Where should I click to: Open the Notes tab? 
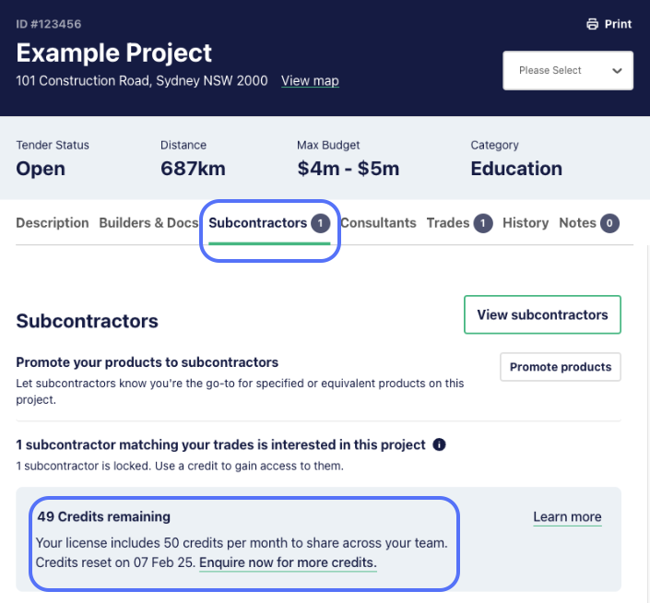[x=577, y=223]
